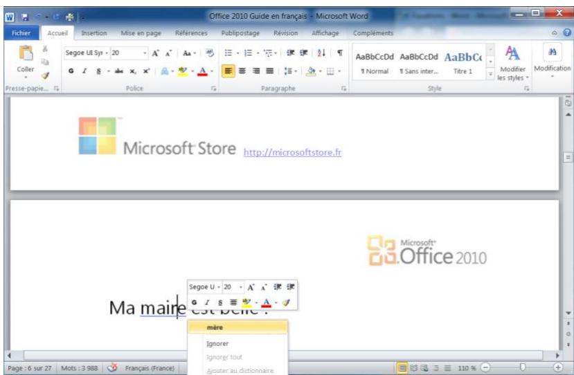The image size is (574, 375).
Task: Center the text with ribbon center icon
Action: click(242, 71)
